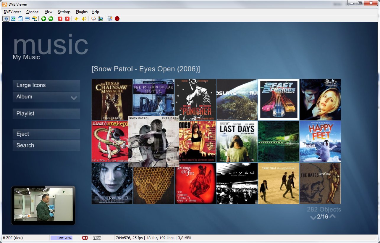Toggle the stereo audio mode indicator
Viewport: 380px width, 243px height.
(x=85, y=238)
